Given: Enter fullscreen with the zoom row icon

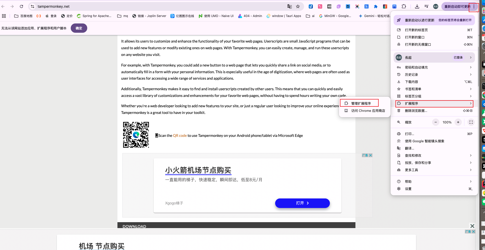Looking at the screenshot, I should pos(471,122).
